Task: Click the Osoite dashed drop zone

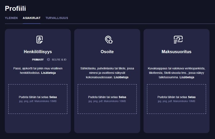Action: [x=107, y=99]
